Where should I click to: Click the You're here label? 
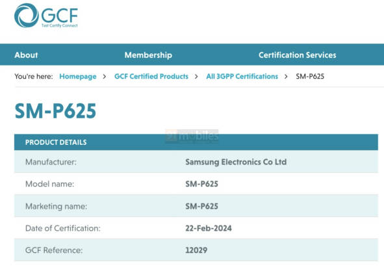(34, 76)
